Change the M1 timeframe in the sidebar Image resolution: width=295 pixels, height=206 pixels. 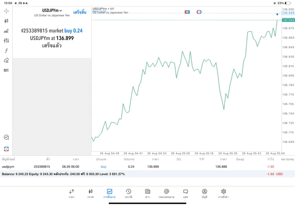6,71
